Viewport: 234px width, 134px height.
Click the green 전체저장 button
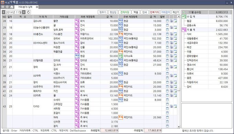tap(125, 12)
